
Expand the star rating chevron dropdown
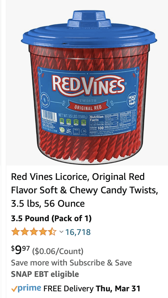[61, 232]
